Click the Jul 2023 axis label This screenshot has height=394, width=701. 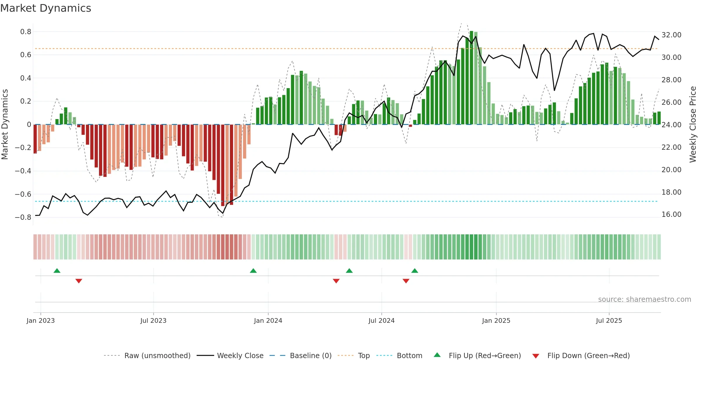pyautogui.click(x=153, y=320)
